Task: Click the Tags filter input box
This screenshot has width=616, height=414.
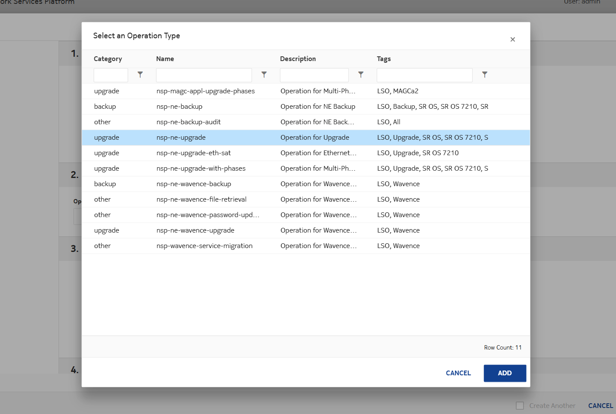Action: [424, 75]
